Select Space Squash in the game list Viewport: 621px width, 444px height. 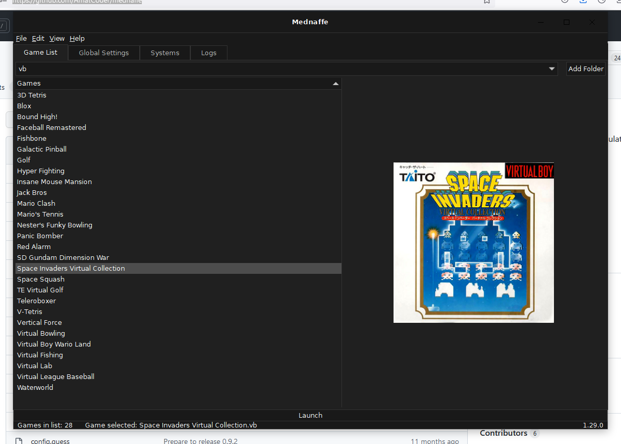pyautogui.click(x=178, y=279)
